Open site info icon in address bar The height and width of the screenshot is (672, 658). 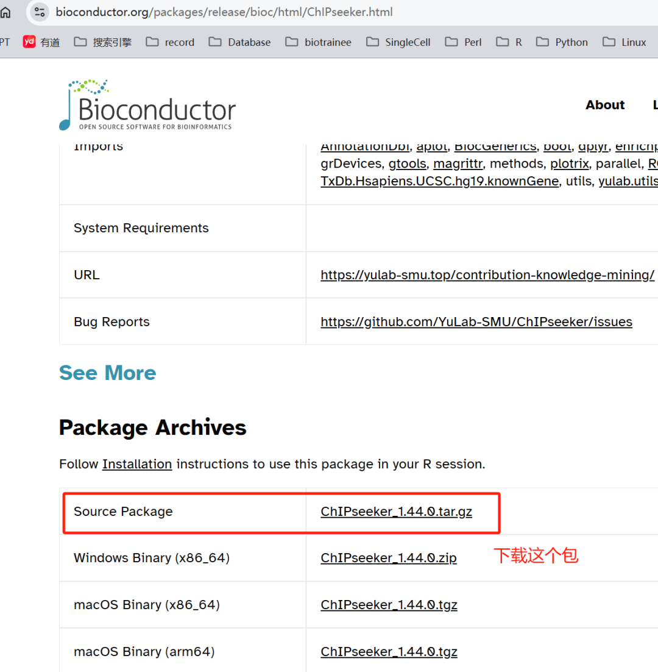[40, 12]
